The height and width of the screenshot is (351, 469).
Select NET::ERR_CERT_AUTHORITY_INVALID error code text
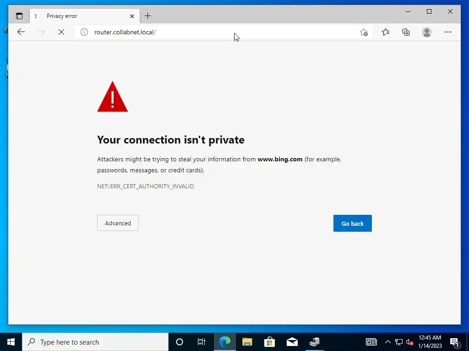[x=145, y=186]
